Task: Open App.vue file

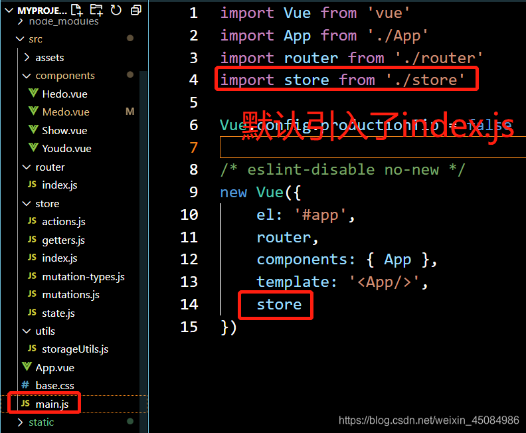Action: (54, 368)
